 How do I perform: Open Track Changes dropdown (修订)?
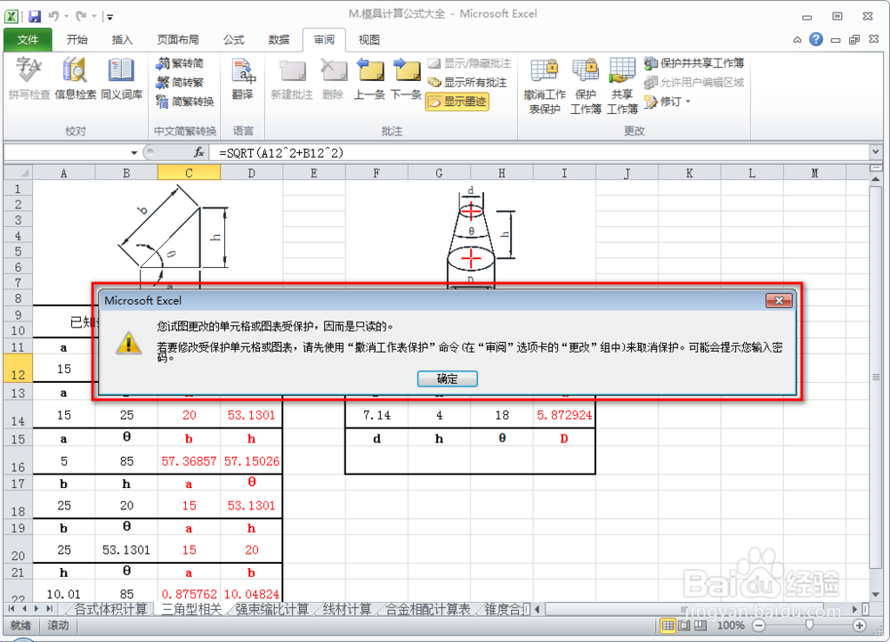[667, 102]
